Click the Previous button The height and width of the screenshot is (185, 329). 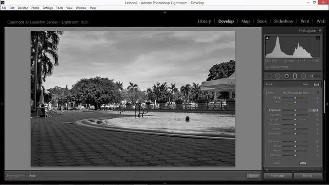tap(278, 176)
